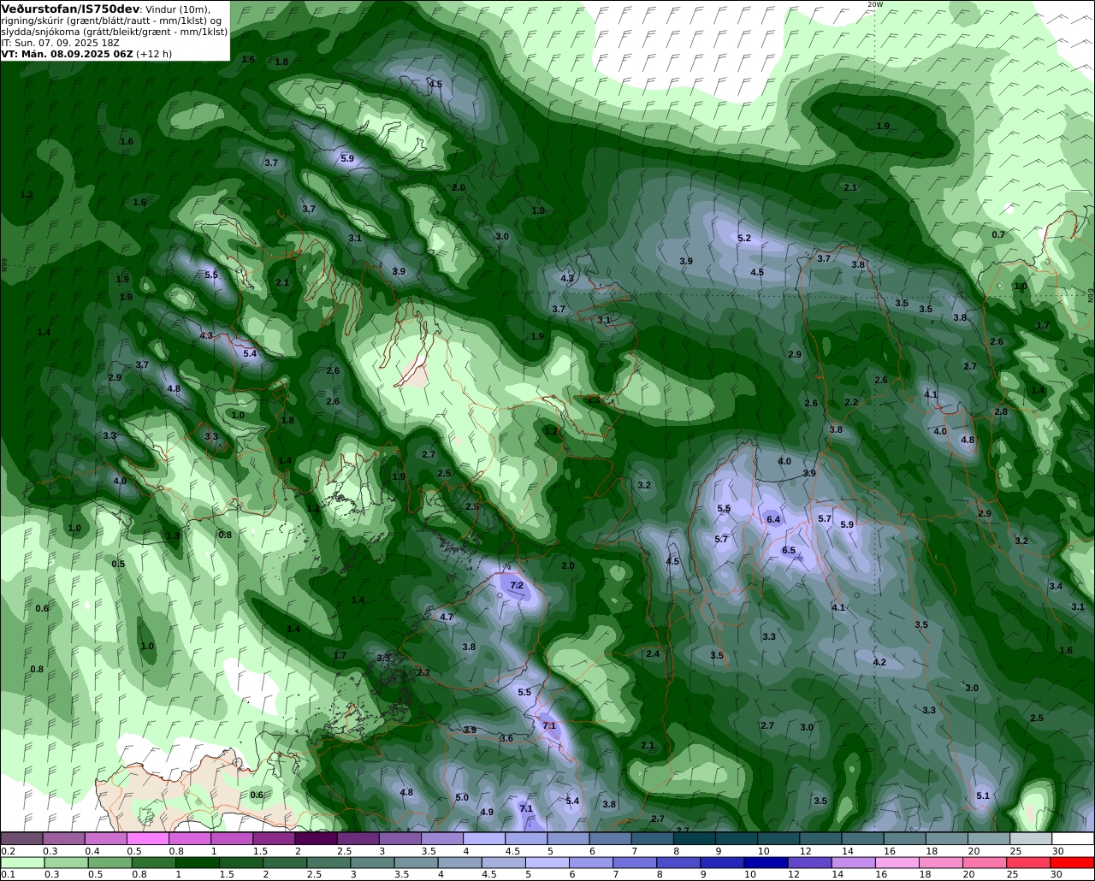
Task: Select upper legend swatch between 18 and 20
Action: (x=947, y=839)
